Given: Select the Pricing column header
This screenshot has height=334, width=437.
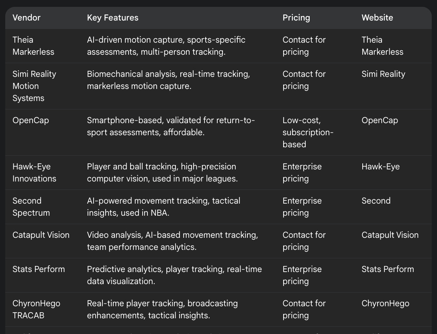Looking at the screenshot, I should coord(296,18).
